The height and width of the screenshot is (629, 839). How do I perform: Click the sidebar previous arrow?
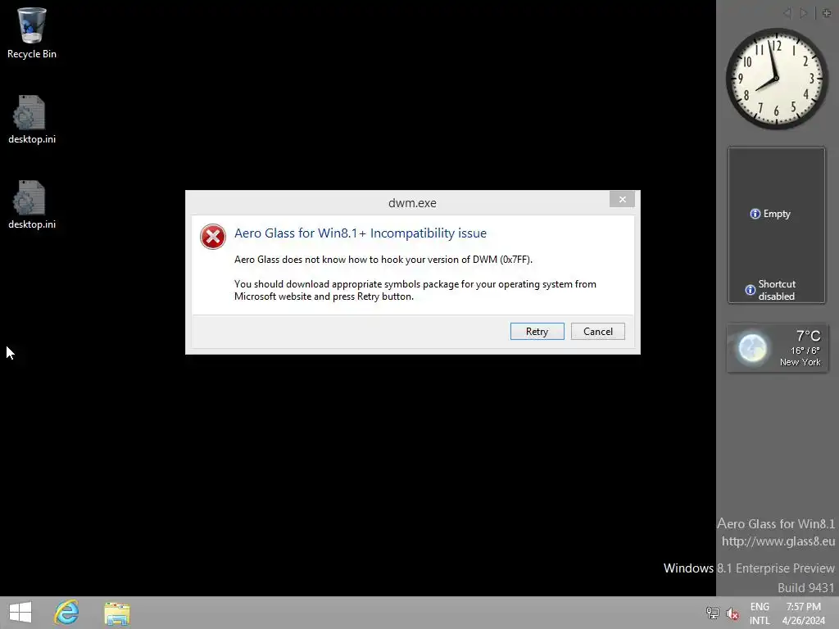click(x=787, y=13)
